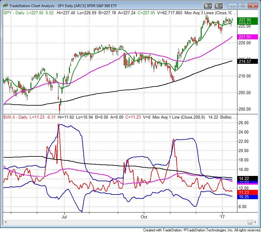Screen dimensions: 261x232
Task: Click the 205.00 level on SPY price axis
Action: (244, 93)
